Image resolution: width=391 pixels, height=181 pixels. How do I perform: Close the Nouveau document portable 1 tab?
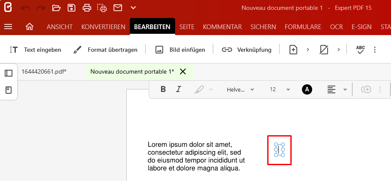183,72
